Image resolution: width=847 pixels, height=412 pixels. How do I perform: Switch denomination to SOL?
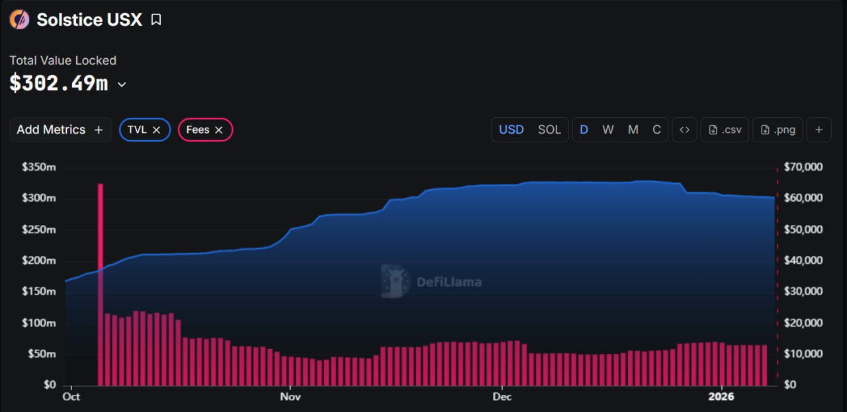point(549,130)
